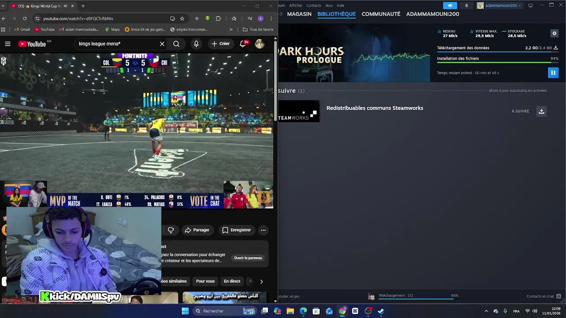
Task: Open the Jeux menu in Steam
Action: (329, 5)
